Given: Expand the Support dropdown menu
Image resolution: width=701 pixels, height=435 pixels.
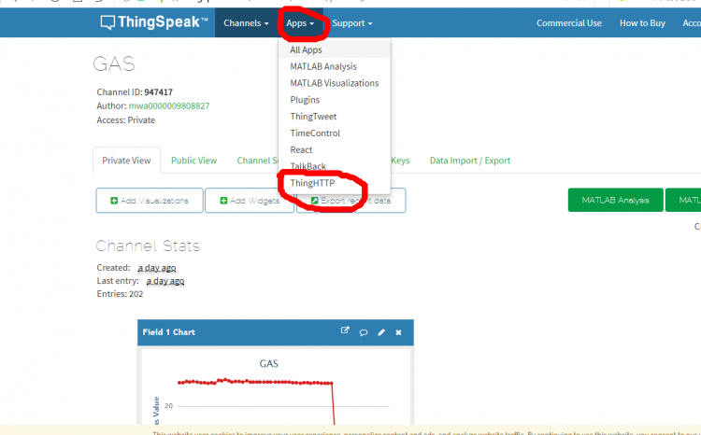Looking at the screenshot, I should click(x=351, y=23).
